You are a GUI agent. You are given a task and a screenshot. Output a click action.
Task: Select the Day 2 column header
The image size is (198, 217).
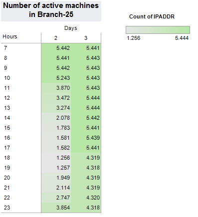(56, 38)
